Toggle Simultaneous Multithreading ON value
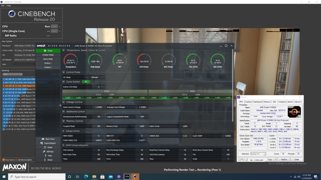 (99, 117)
